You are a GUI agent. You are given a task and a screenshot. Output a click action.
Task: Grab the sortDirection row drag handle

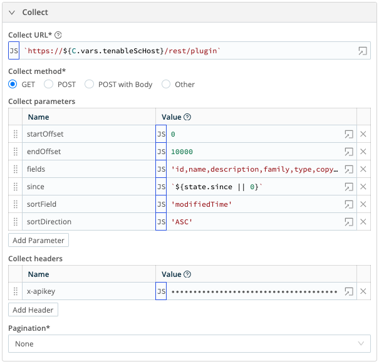coord(16,222)
